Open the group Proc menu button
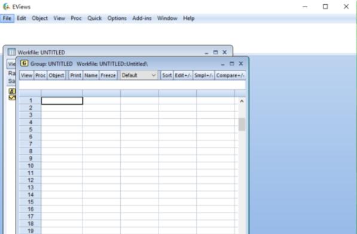 coord(41,75)
